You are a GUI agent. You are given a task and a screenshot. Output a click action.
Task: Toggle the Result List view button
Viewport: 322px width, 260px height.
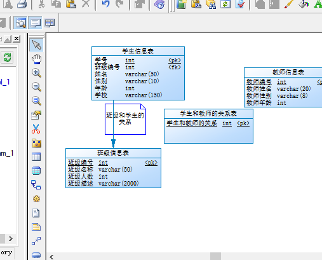(x=50, y=23)
